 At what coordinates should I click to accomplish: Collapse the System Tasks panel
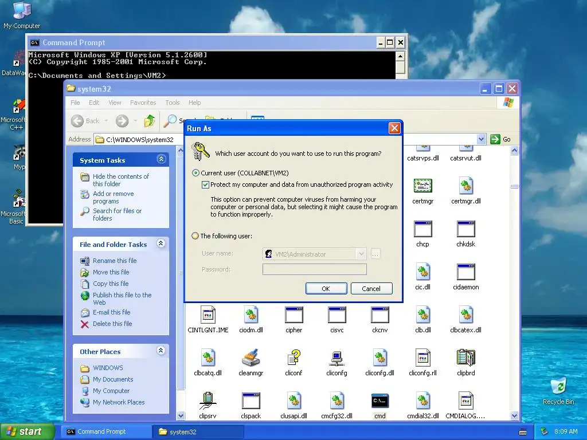click(161, 159)
